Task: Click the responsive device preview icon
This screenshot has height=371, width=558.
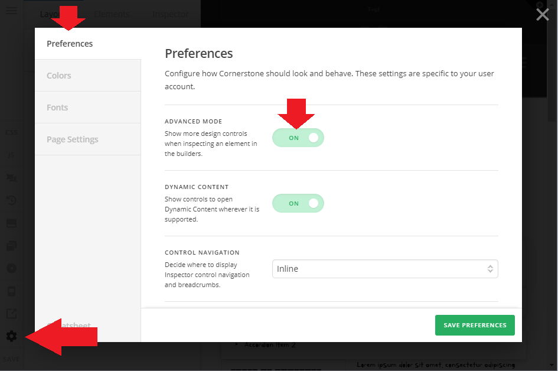Action: (x=11, y=291)
